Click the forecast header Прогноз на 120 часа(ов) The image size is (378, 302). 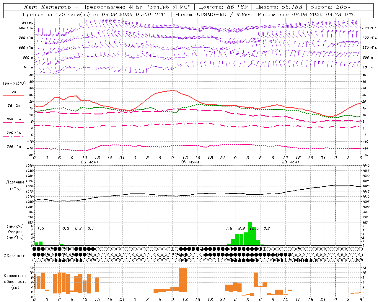pos(57,14)
